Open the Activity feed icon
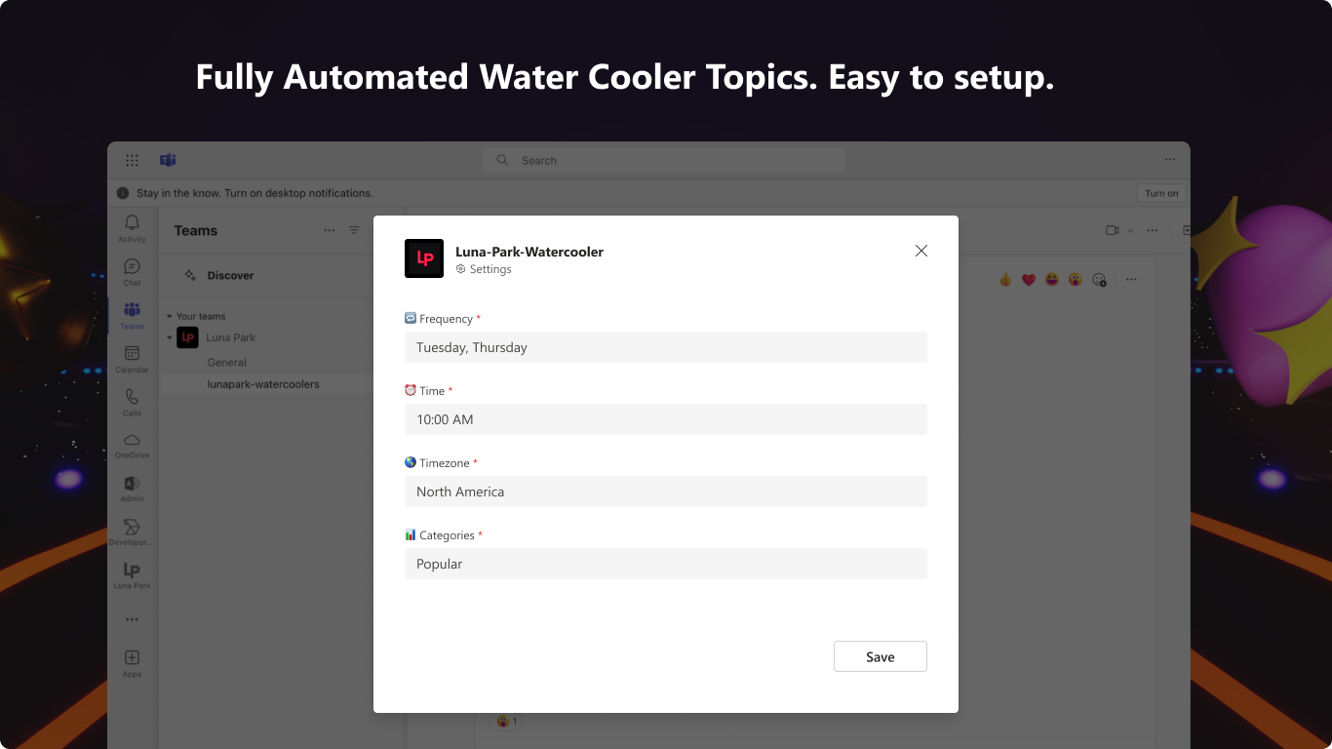This screenshot has height=749, width=1332. pos(132,228)
